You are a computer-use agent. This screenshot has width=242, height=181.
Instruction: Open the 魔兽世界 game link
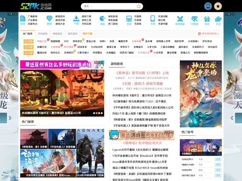coord(123,41)
